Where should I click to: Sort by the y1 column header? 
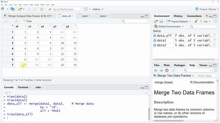pos(59,26)
